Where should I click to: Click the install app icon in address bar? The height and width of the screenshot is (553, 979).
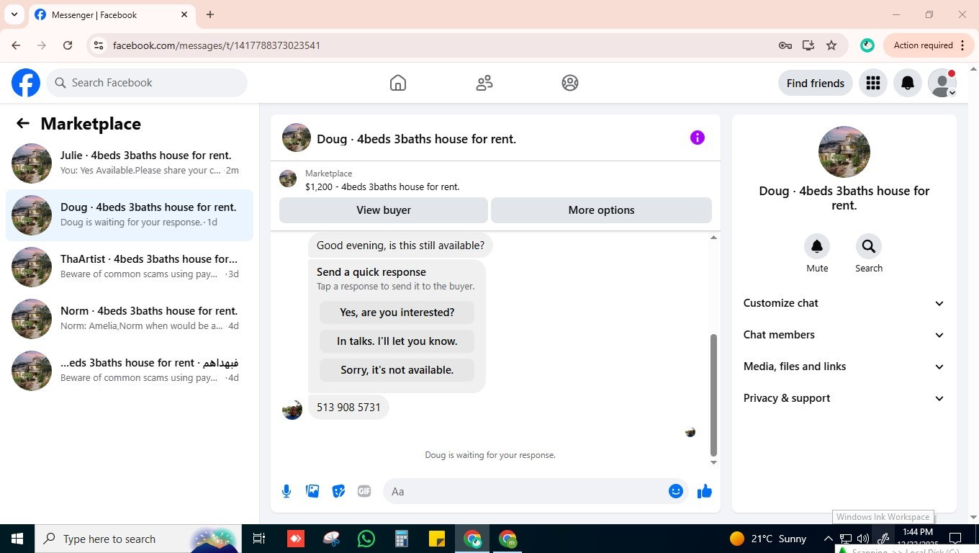[x=808, y=45]
